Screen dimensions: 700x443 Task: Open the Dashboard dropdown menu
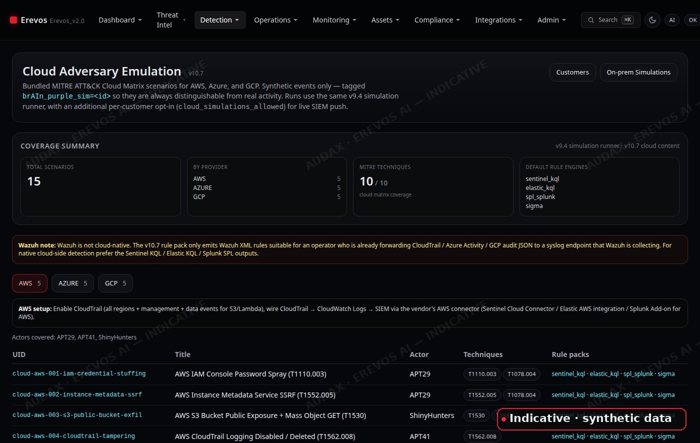120,20
